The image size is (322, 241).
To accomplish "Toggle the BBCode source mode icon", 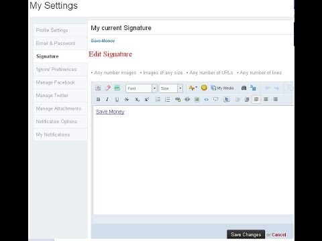I will (x=98, y=88).
